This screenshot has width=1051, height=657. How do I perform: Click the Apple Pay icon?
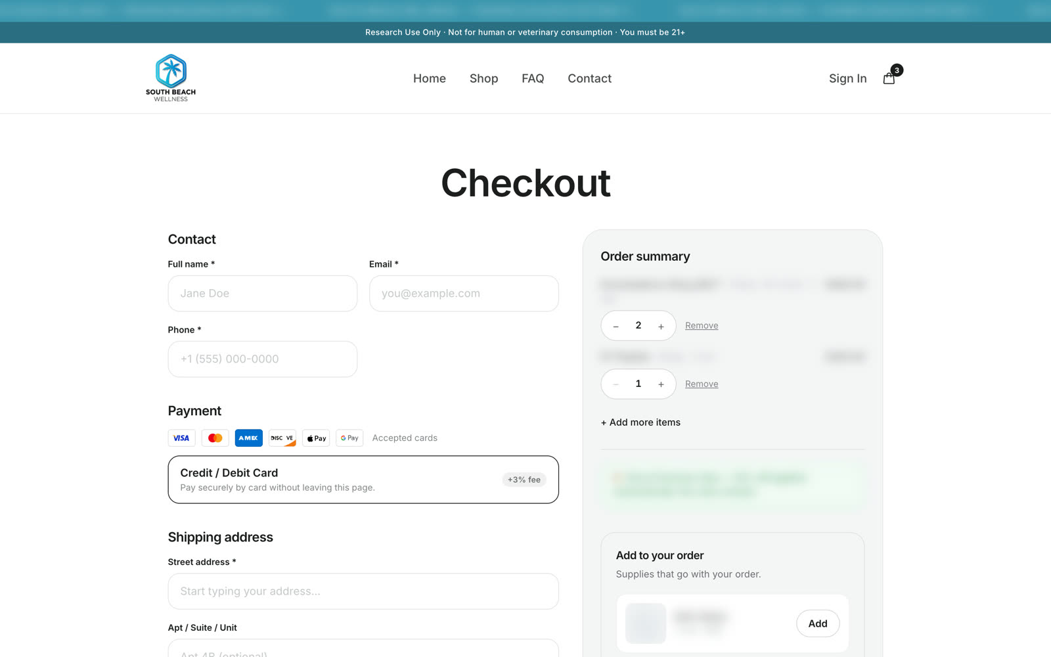coord(316,438)
